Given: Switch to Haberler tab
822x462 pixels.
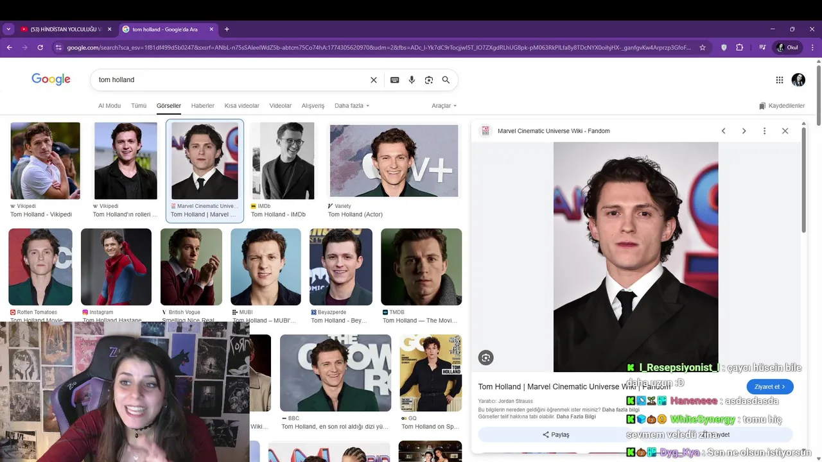Looking at the screenshot, I should click(x=203, y=106).
